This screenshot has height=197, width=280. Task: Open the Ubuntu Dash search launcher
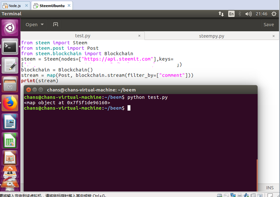click(10, 28)
